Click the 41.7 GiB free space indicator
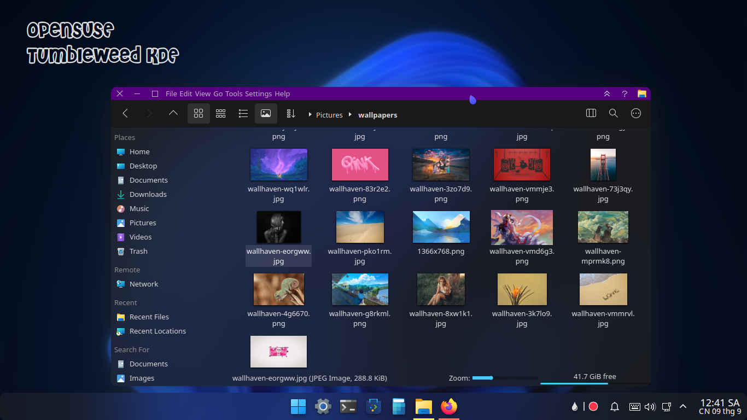This screenshot has width=747, height=420. 595,377
